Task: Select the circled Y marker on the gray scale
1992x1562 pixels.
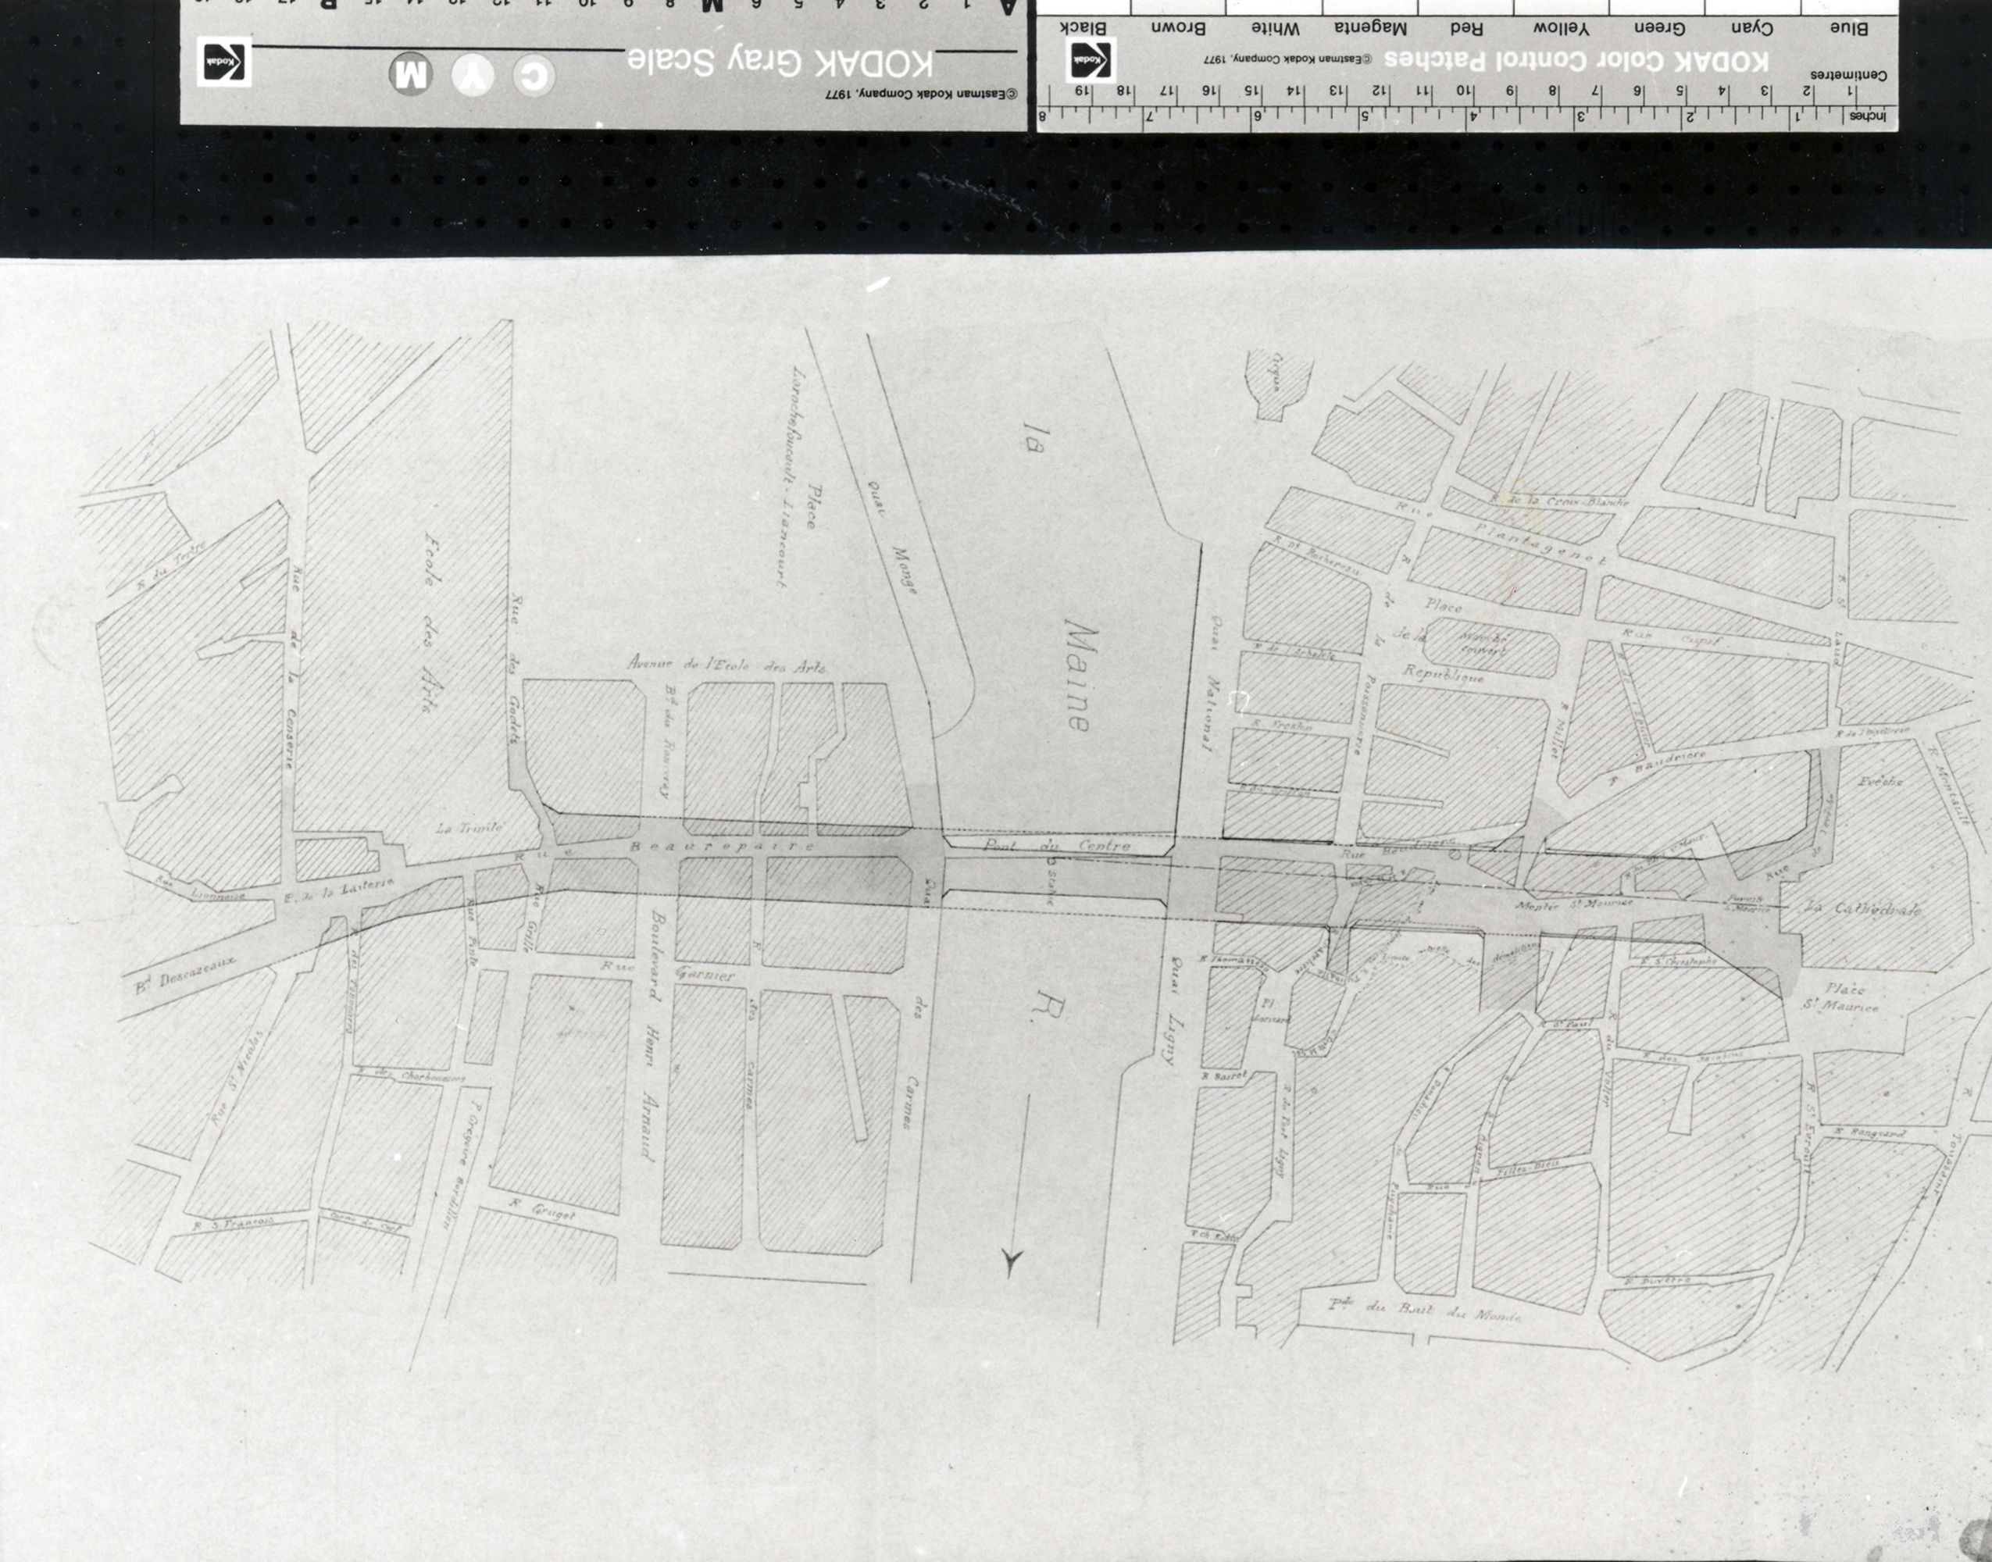Action: coord(473,75)
